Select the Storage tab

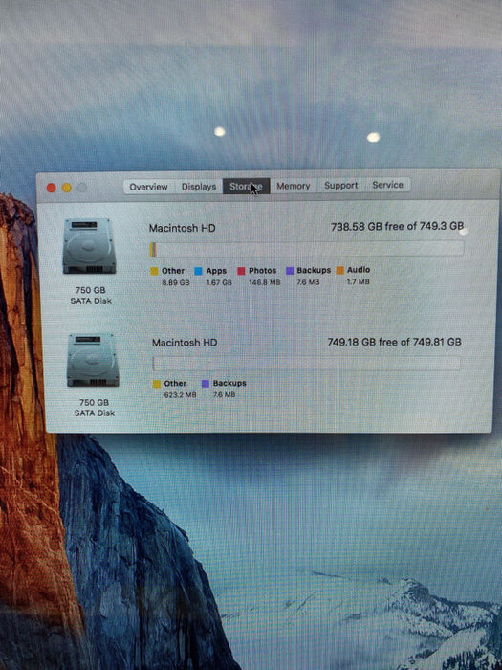coord(247,186)
